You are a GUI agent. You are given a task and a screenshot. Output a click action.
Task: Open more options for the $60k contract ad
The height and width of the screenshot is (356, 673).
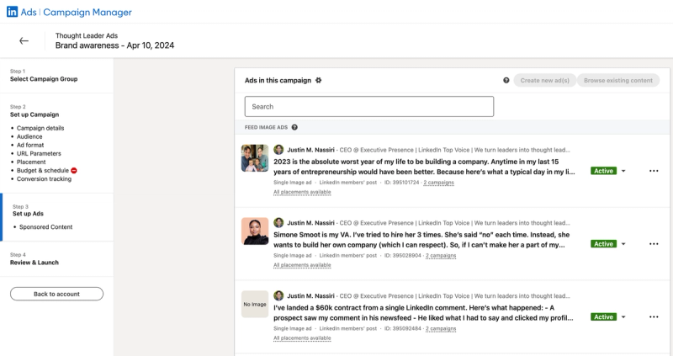(654, 317)
